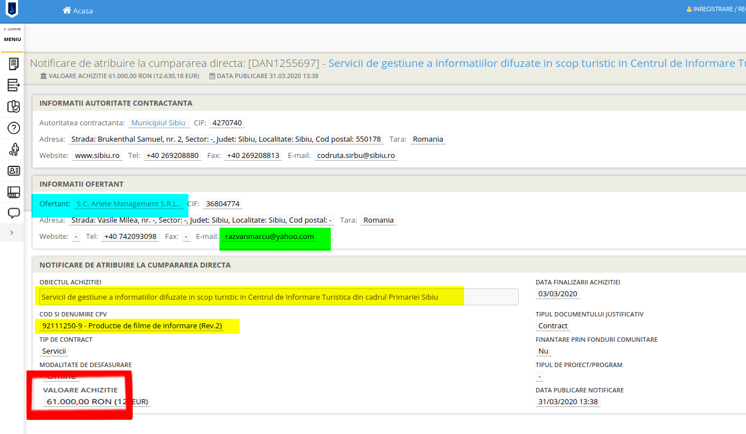Image resolution: width=746 pixels, height=434 pixels.
Task: Select the razvanmarcu@yahoo.com email
Action: (x=269, y=237)
